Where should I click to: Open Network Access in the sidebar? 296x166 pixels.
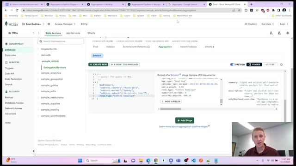point(13,108)
